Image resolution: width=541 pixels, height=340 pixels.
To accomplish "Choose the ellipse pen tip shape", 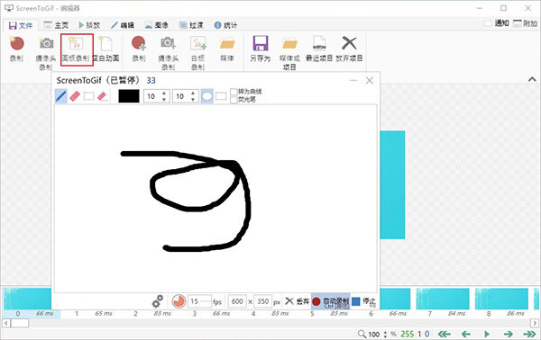I will [206, 96].
